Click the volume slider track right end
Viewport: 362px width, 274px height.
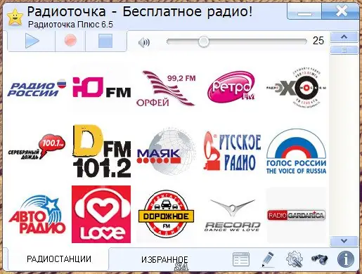pyautogui.click(x=304, y=41)
